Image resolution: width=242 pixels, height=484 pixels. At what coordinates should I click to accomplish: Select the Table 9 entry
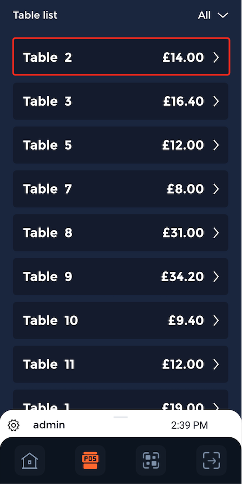coord(121,277)
